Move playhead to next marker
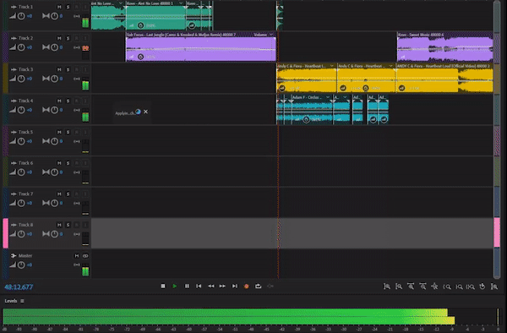This screenshot has width=507, height=333. 235,287
